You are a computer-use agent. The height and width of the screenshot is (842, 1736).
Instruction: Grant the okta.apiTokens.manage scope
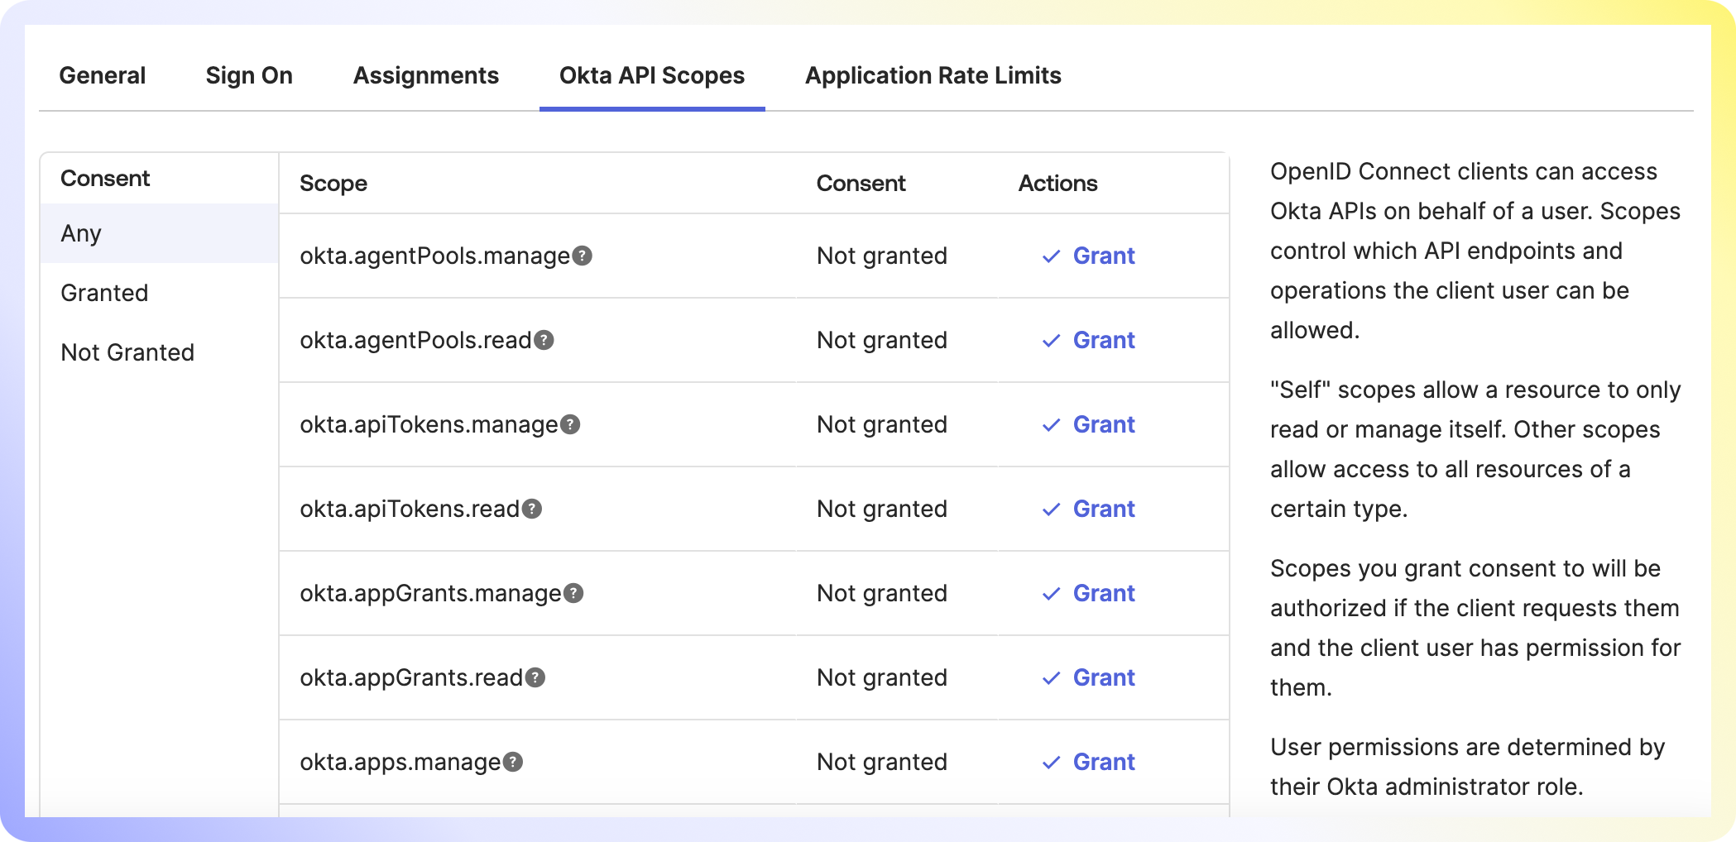[x=1088, y=424]
